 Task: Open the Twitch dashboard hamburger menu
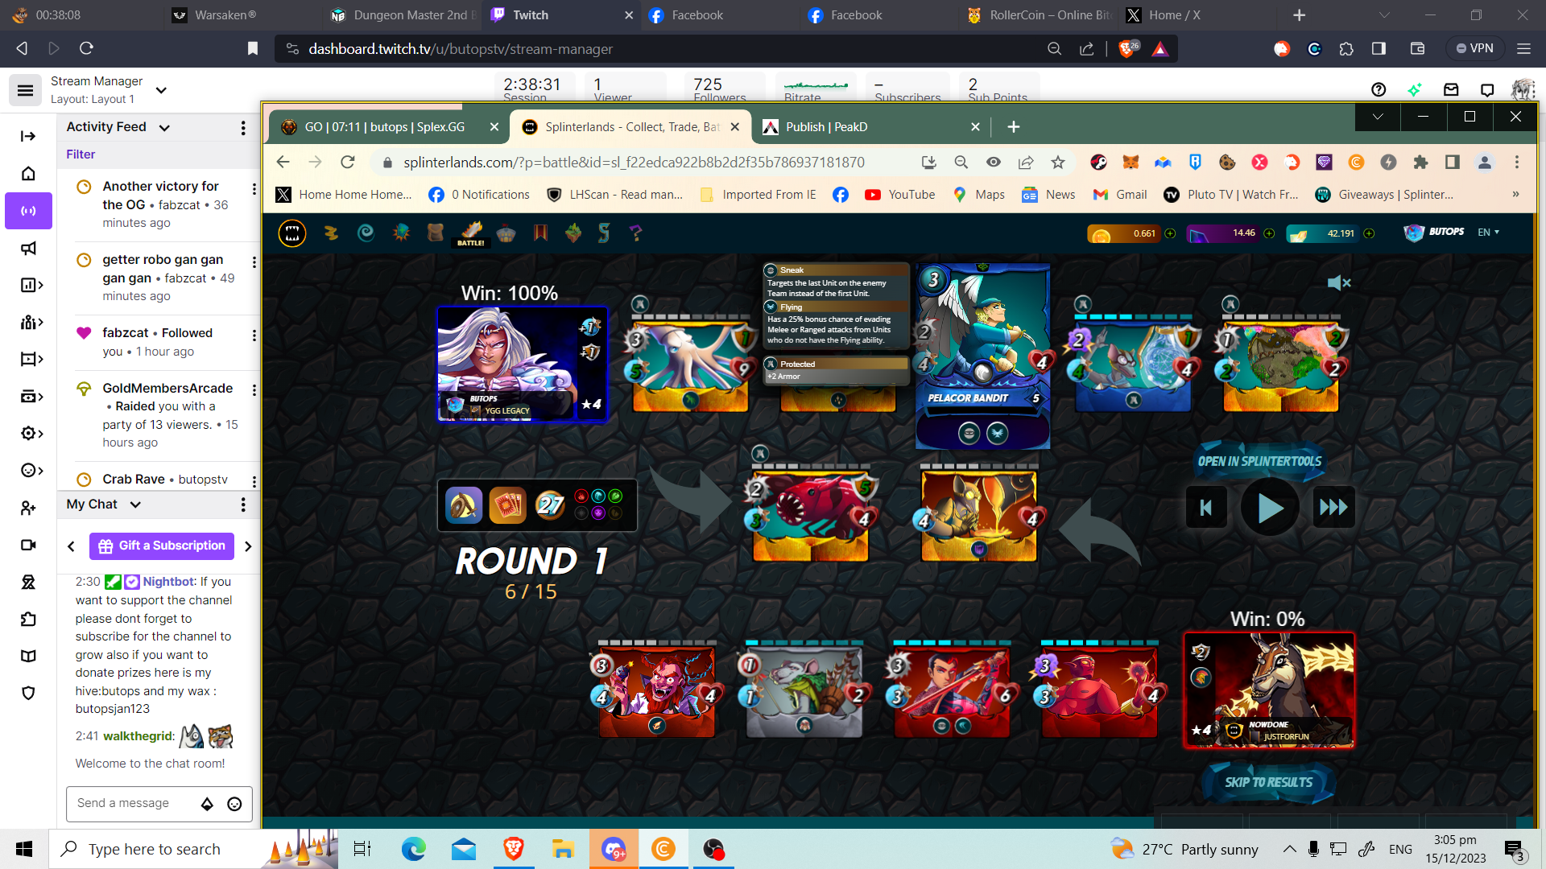coord(25,90)
